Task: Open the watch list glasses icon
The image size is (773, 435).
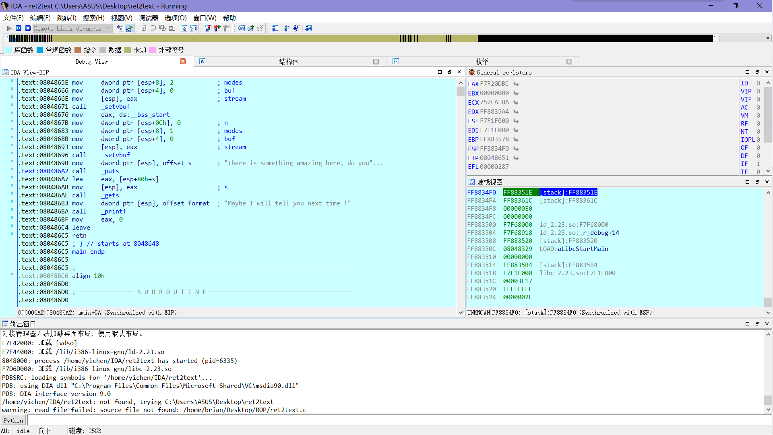Action: point(242,28)
